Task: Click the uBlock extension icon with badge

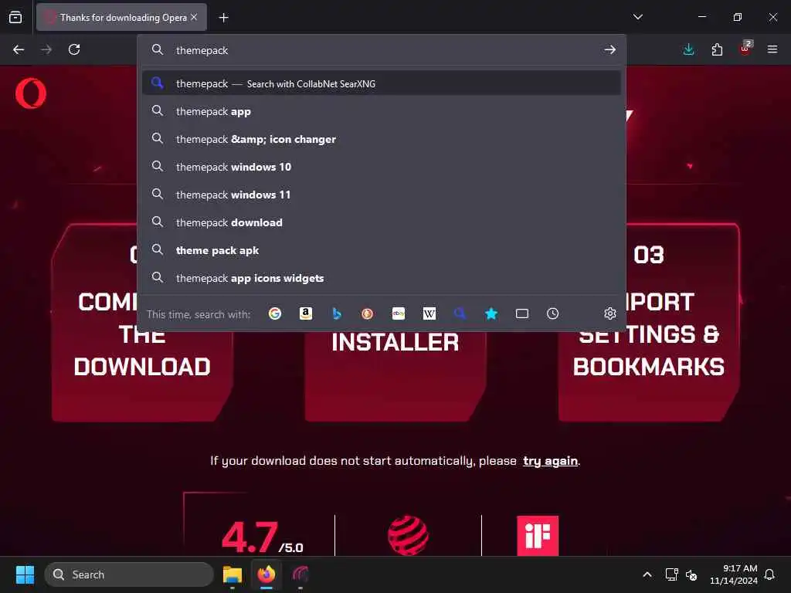Action: pyautogui.click(x=745, y=49)
